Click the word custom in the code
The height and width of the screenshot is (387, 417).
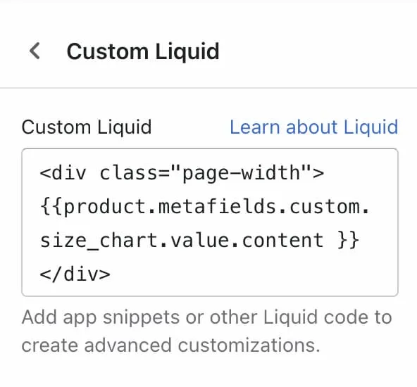tap(325, 207)
